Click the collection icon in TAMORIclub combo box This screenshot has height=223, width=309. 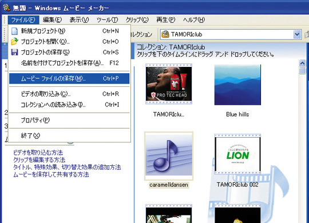coord(165,34)
